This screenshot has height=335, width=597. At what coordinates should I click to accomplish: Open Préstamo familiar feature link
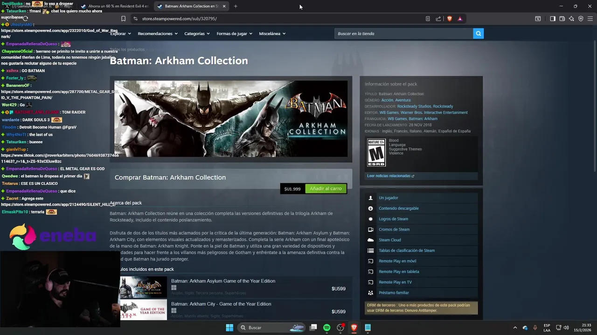(394, 293)
